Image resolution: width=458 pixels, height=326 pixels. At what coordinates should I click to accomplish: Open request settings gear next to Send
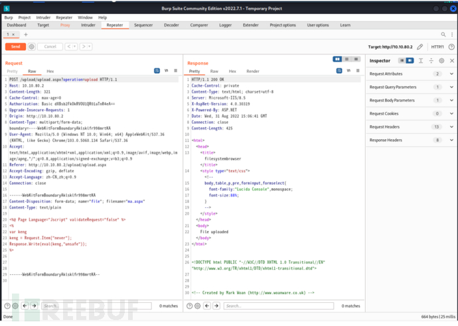pyautogui.click(x=32, y=46)
